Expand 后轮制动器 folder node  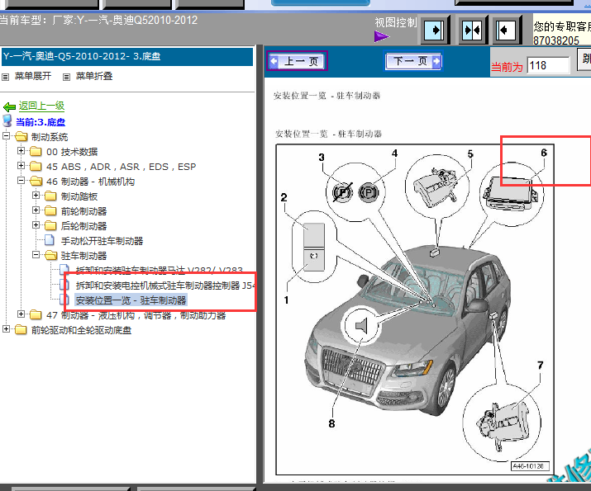coord(36,225)
